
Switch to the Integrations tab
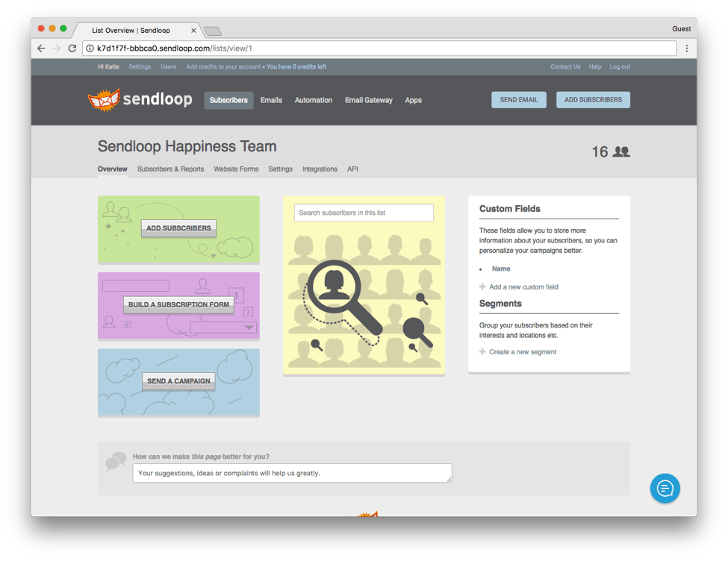point(320,169)
